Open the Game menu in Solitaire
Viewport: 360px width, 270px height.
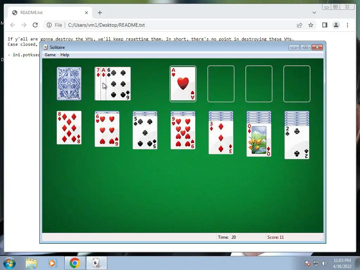click(x=50, y=54)
